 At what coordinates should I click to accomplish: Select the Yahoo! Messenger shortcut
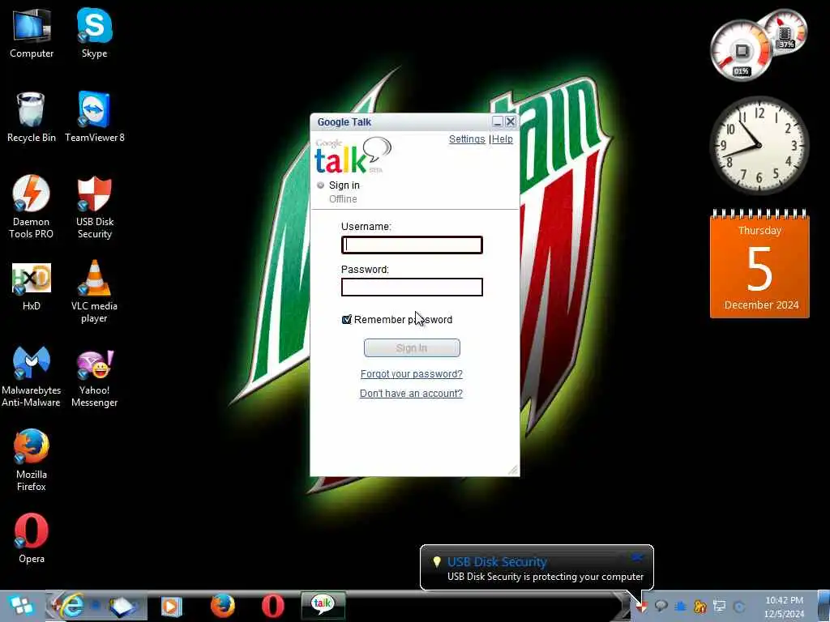coord(94,378)
